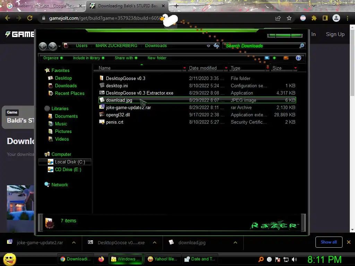Viewport: 355px width, 266px height.
Task: Select CD Drive (E:)
Action: (68, 170)
